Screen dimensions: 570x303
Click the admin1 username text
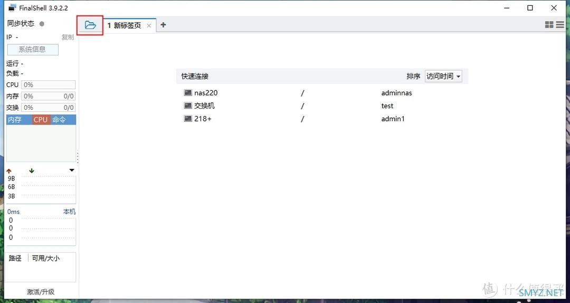[393, 119]
